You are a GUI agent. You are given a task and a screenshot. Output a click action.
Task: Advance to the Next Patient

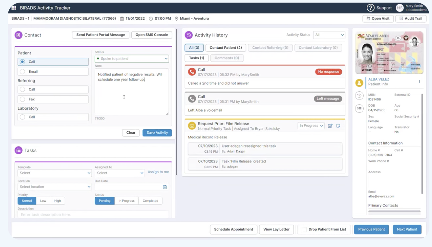[407, 229]
